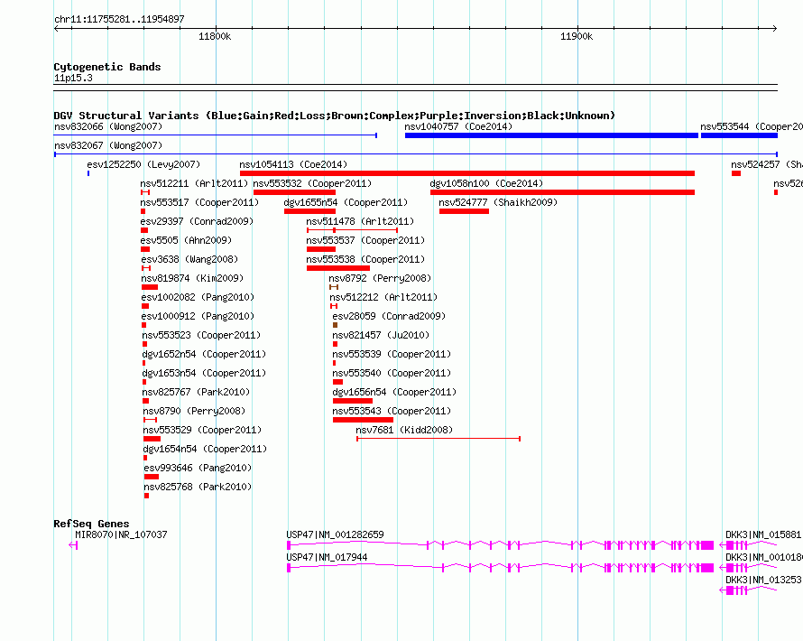The image size is (803, 641).
Task: Open the nsv553532 (Cooper2011) red bar
Action: [x=294, y=192]
